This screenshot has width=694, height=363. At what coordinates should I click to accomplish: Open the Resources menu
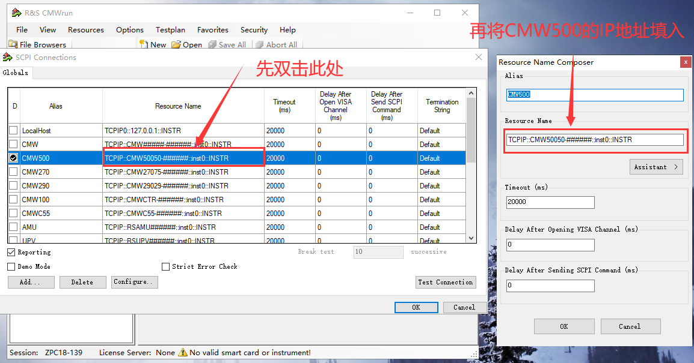pyautogui.click(x=86, y=30)
